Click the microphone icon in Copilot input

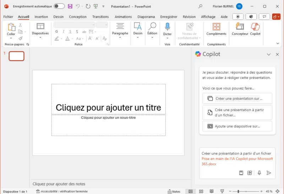[259, 173]
